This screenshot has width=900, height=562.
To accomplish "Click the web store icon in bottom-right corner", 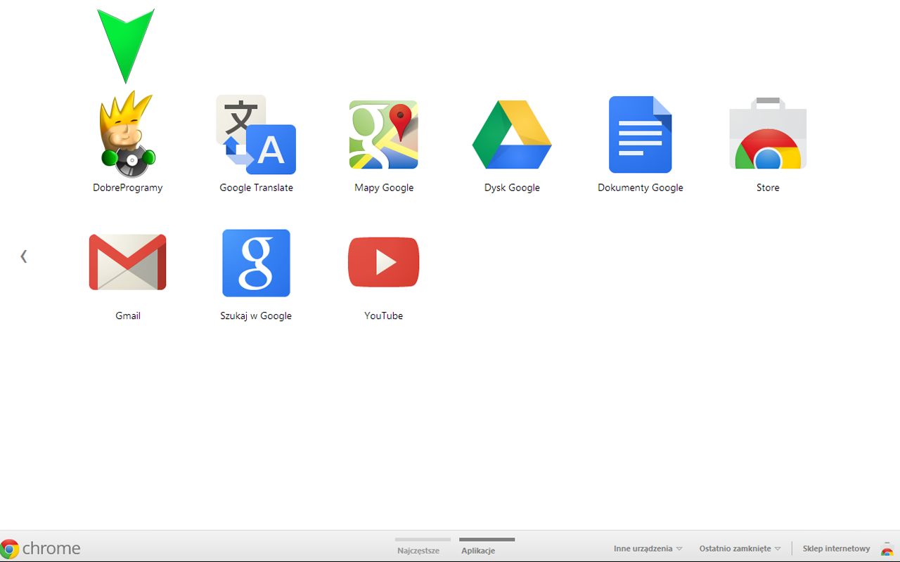I will (x=887, y=549).
